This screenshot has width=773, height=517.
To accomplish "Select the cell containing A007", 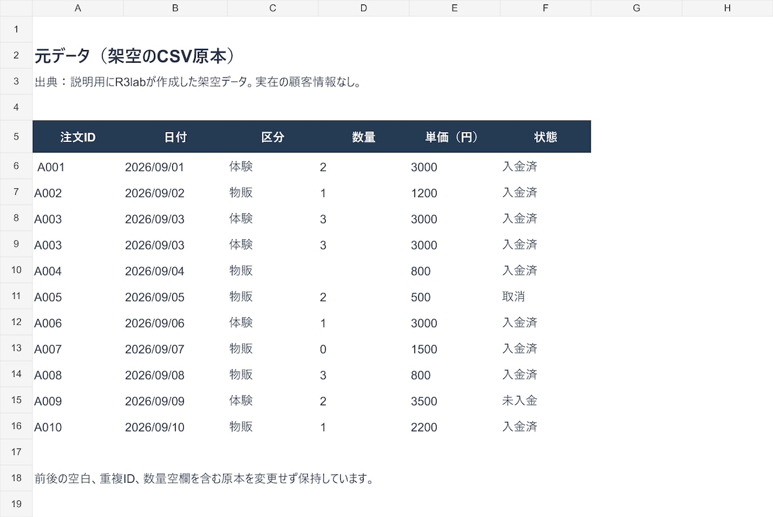I will [78, 349].
